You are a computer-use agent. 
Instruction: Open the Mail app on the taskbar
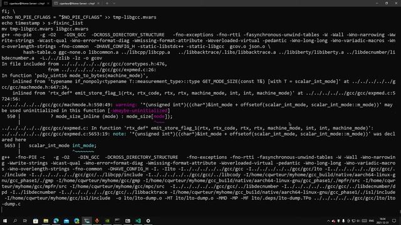click(x=66, y=221)
